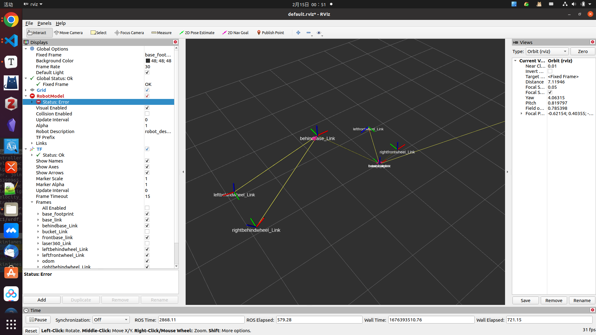Open the File menu

[x=29, y=23]
